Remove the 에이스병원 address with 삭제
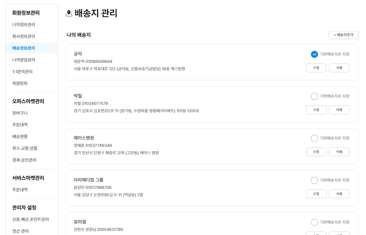The image size is (366, 235). pyautogui.click(x=339, y=152)
